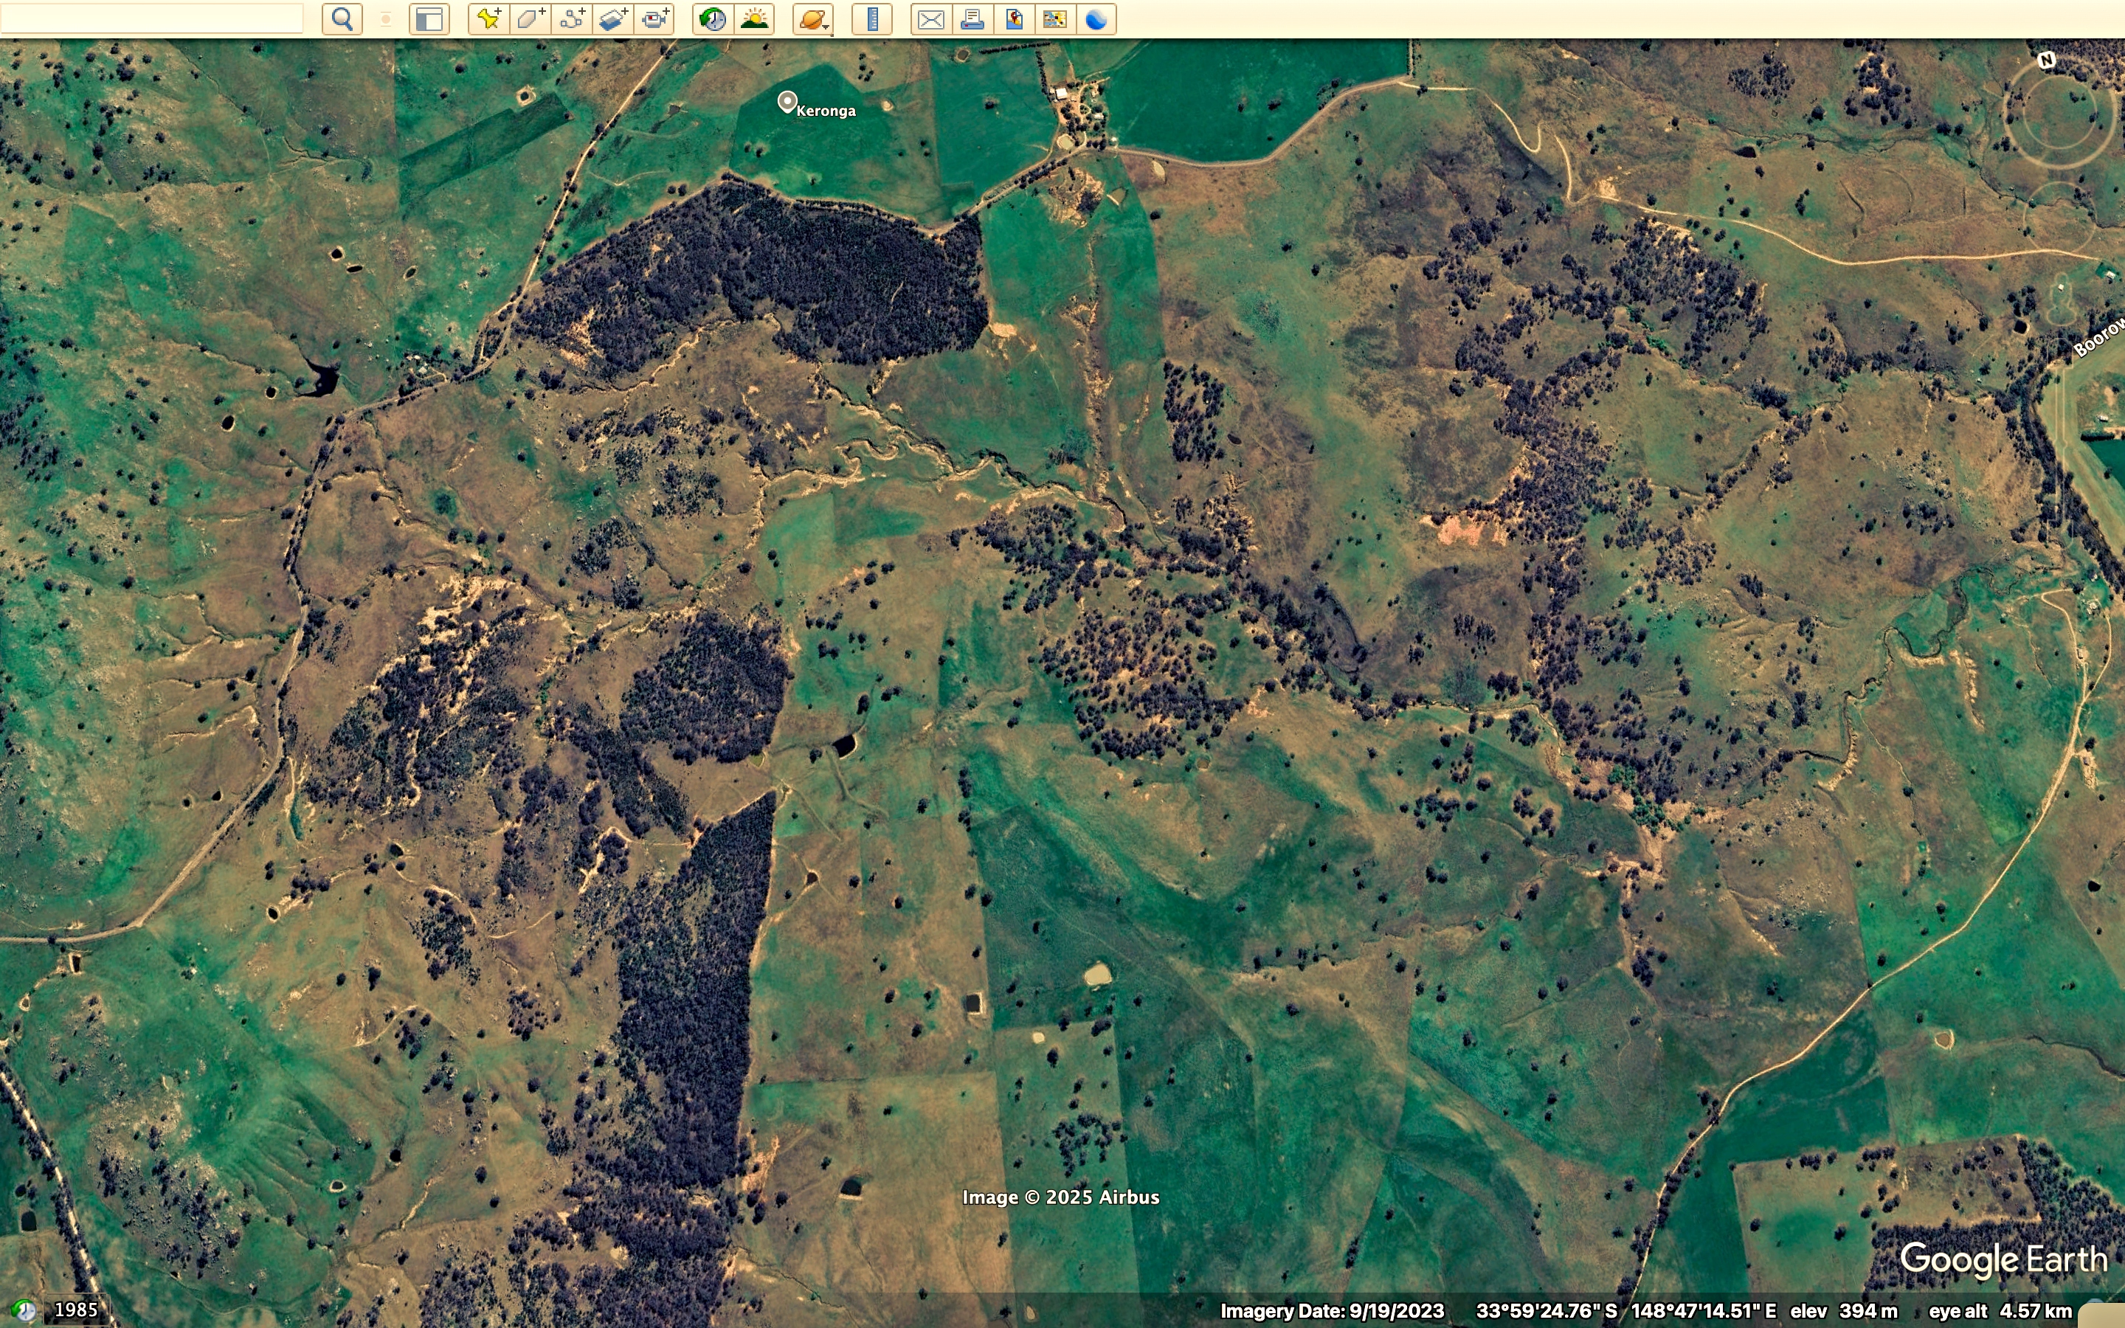The height and width of the screenshot is (1328, 2125).
Task: Print the current map view
Action: click(x=972, y=19)
